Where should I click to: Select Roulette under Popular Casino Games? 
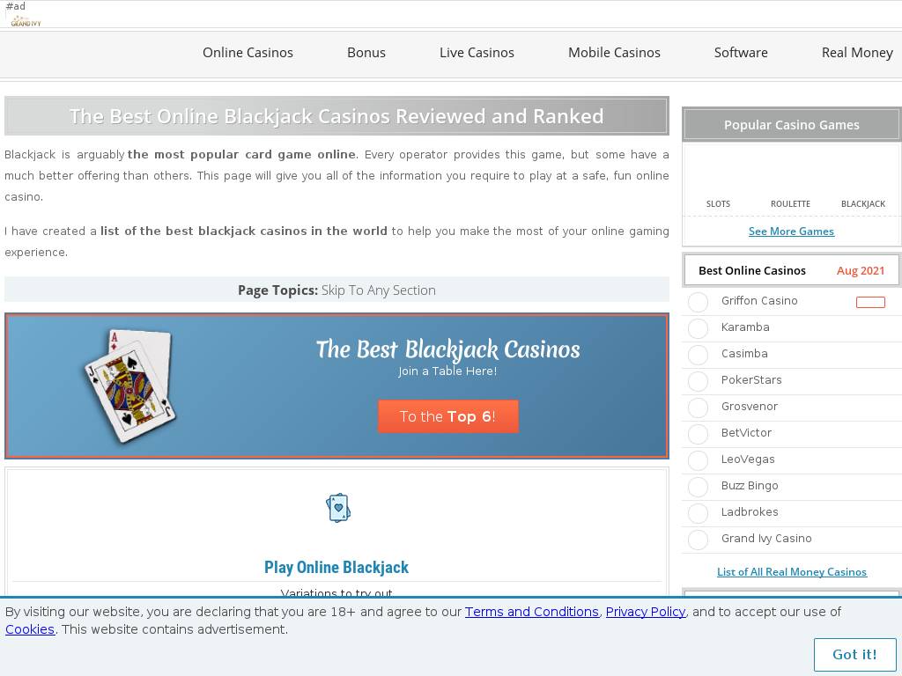click(790, 203)
